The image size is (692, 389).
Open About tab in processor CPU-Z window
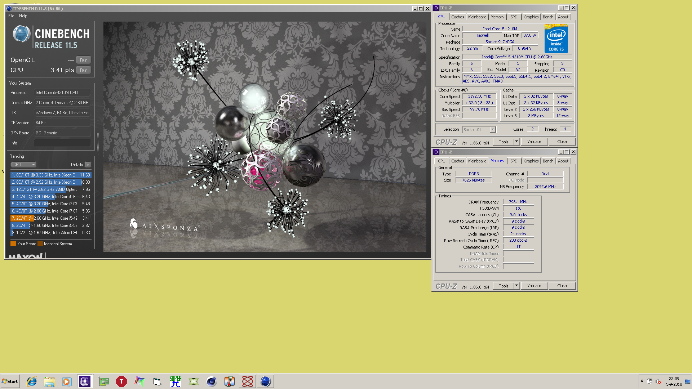(563, 17)
